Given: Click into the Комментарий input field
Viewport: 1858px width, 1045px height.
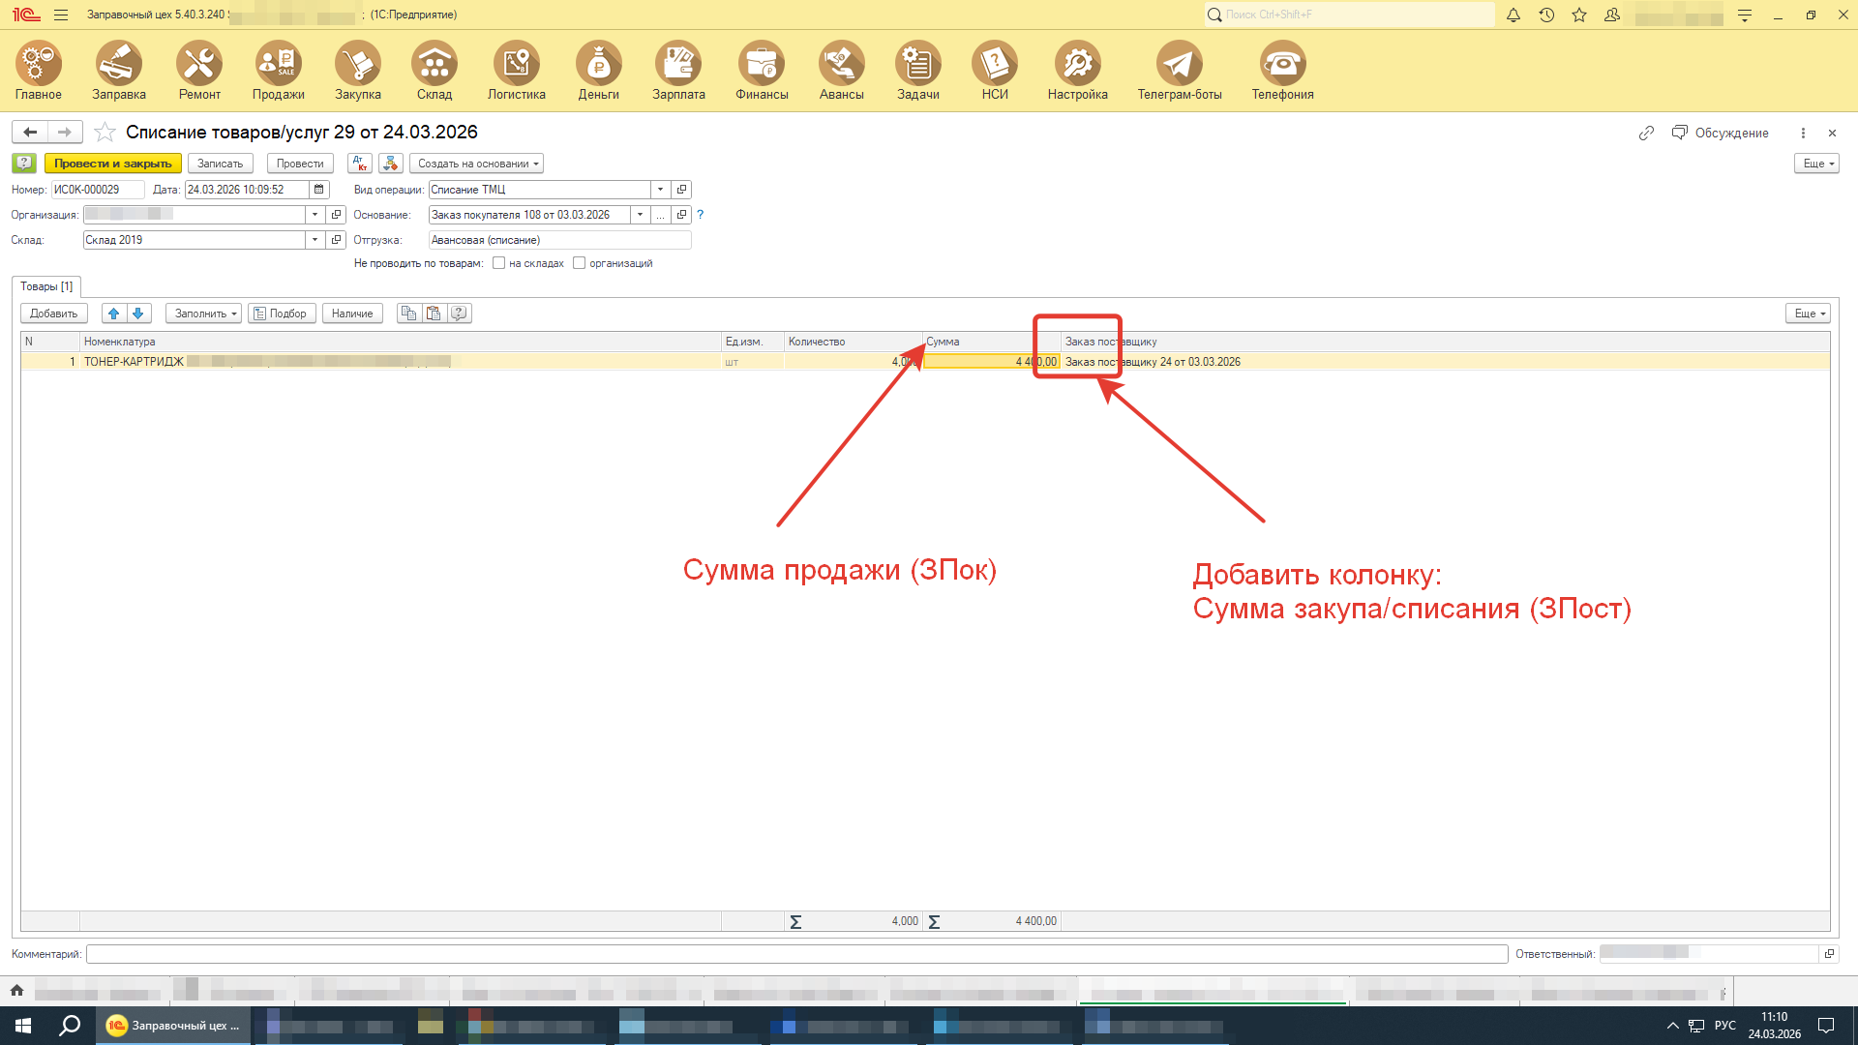Looking at the screenshot, I should 795,954.
